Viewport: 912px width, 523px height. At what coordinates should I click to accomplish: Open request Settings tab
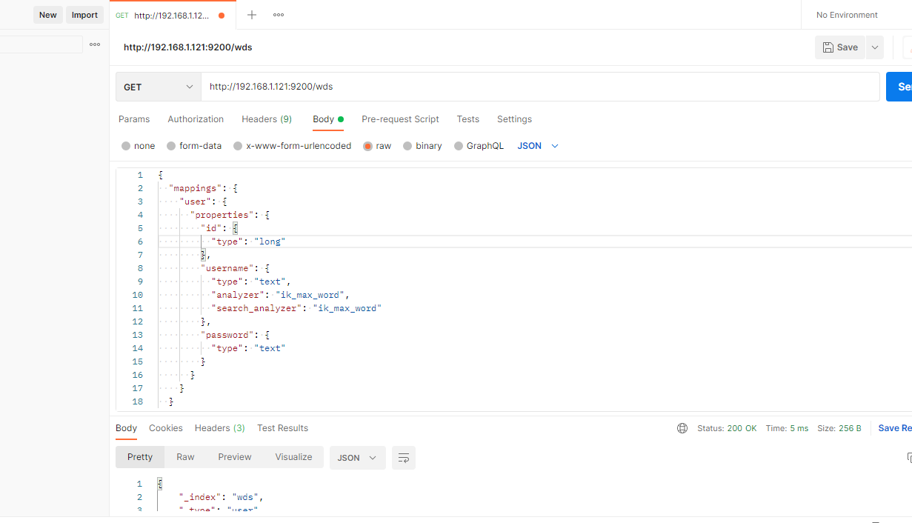click(514, 119)
